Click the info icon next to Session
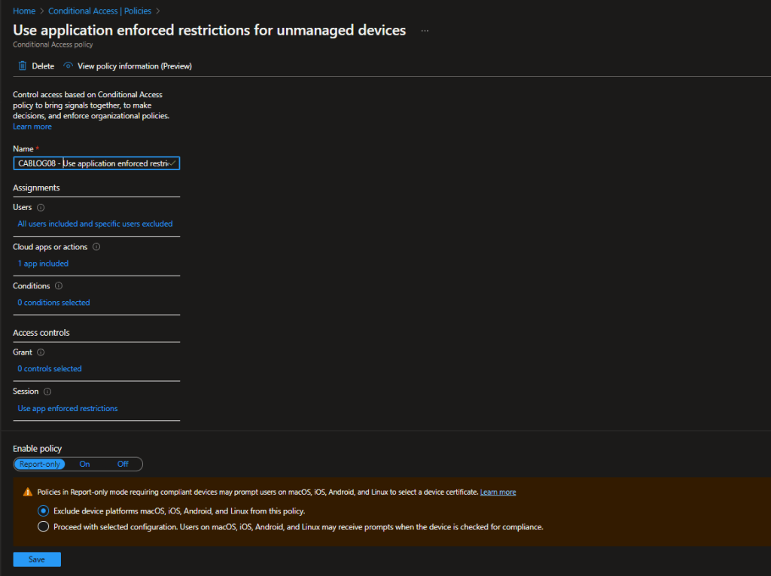 coord(47,392)
